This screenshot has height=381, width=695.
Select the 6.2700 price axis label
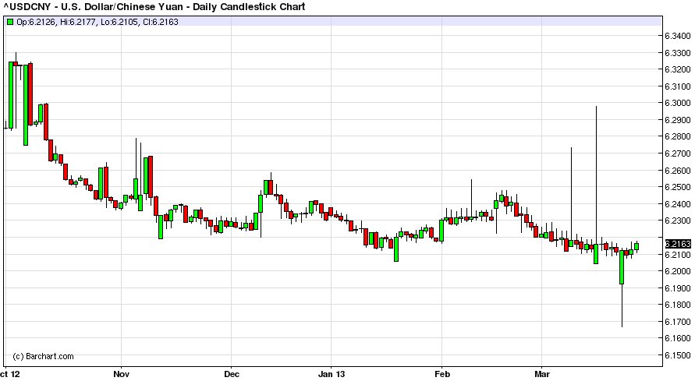point(678,153)
